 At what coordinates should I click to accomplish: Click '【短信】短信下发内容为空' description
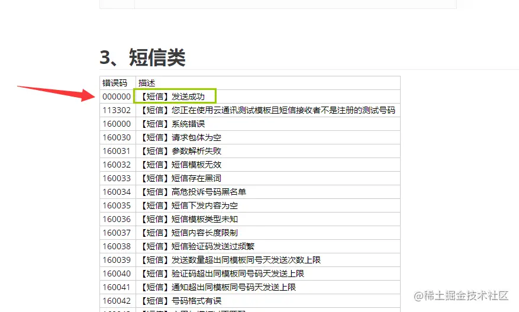(x=188, y=205)
